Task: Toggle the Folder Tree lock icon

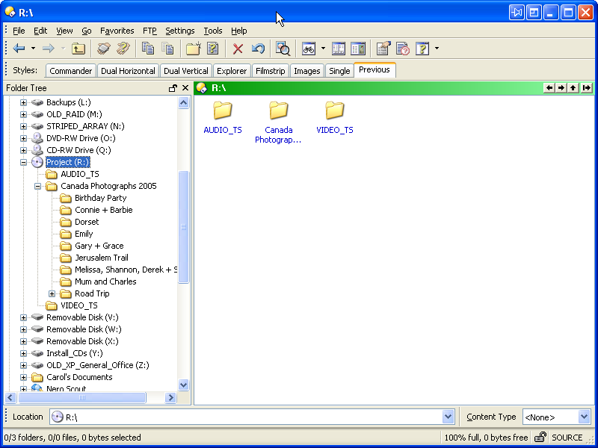Action: click(173, 88)
